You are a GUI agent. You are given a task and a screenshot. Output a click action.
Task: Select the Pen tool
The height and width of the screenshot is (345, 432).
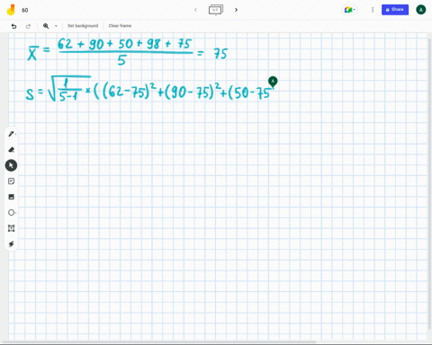click(x=12, y=134)
